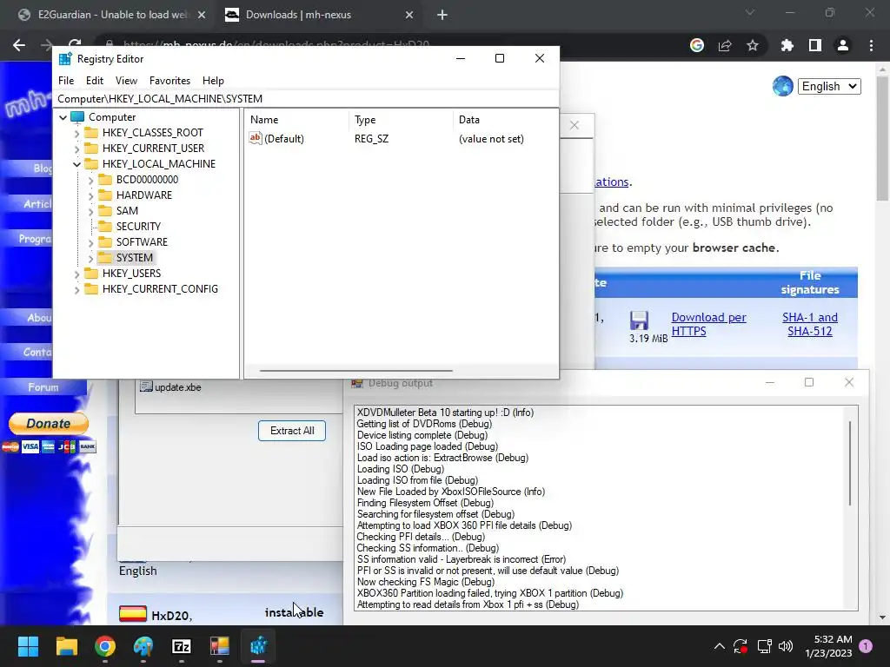
Task: Click the globe language icon
Action: (783, 86)
